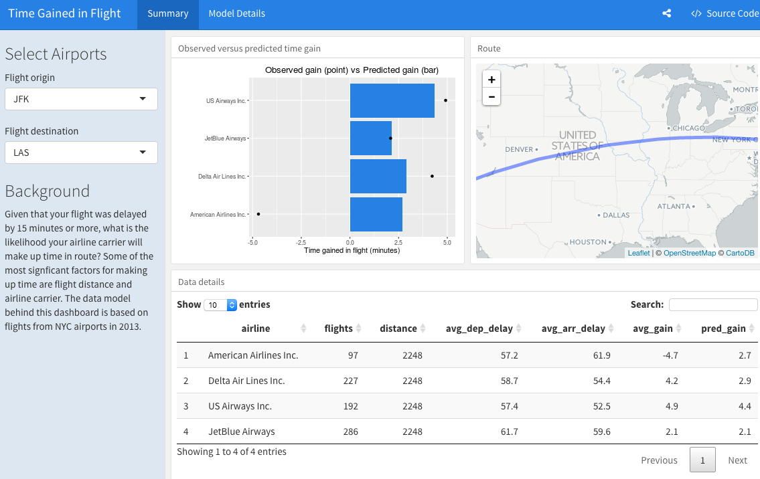Sort by the distance column sort icon
Image resolution: width=760 pixels, height=479 pixels.
click(423, 328)
